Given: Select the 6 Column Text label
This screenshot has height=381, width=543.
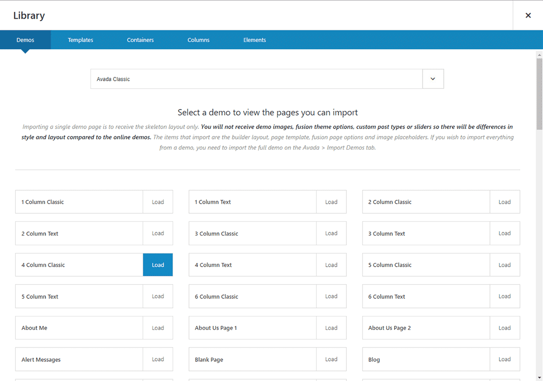Looking at the screenshot, I should (x=387, y=296).
